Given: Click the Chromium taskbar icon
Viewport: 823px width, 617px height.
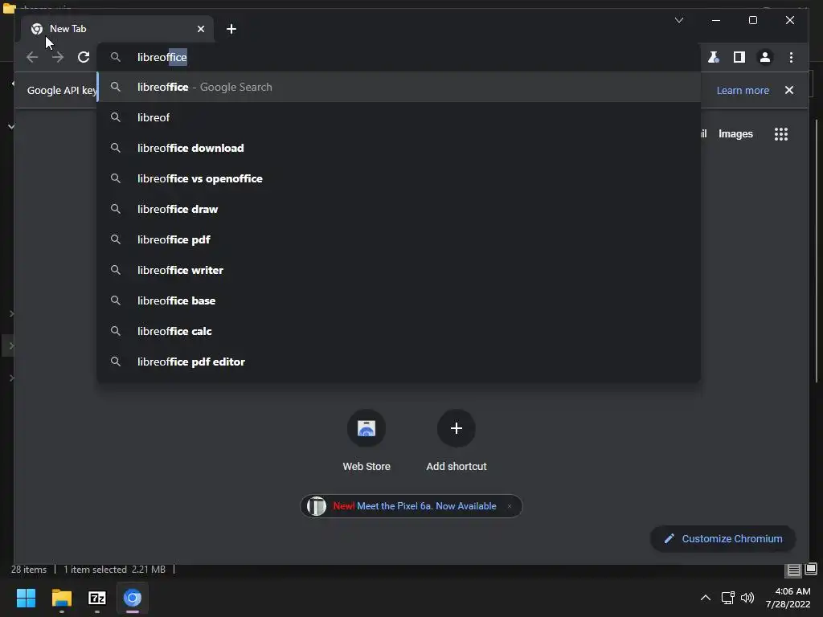Looking at the screenshot, I should 133,598.
